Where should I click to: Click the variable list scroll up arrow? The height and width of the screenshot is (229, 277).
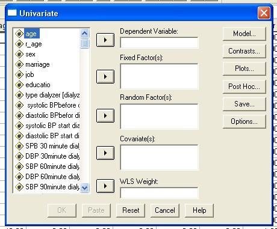(84, 33)
